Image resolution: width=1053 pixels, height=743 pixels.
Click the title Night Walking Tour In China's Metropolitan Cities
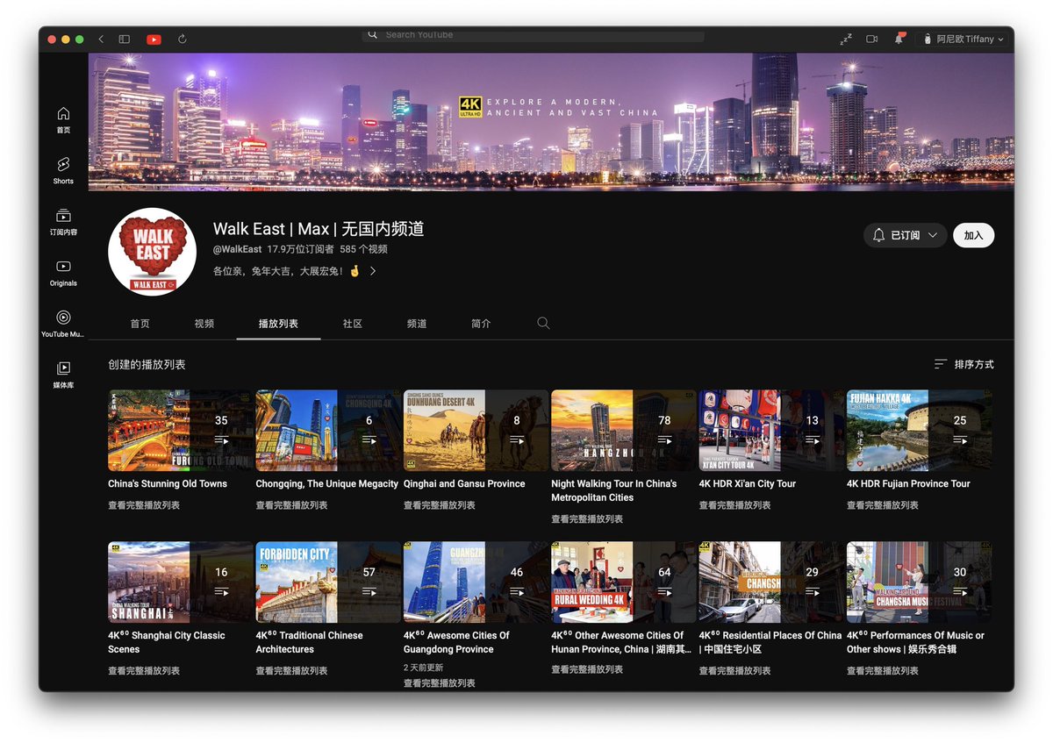(614, 490)
